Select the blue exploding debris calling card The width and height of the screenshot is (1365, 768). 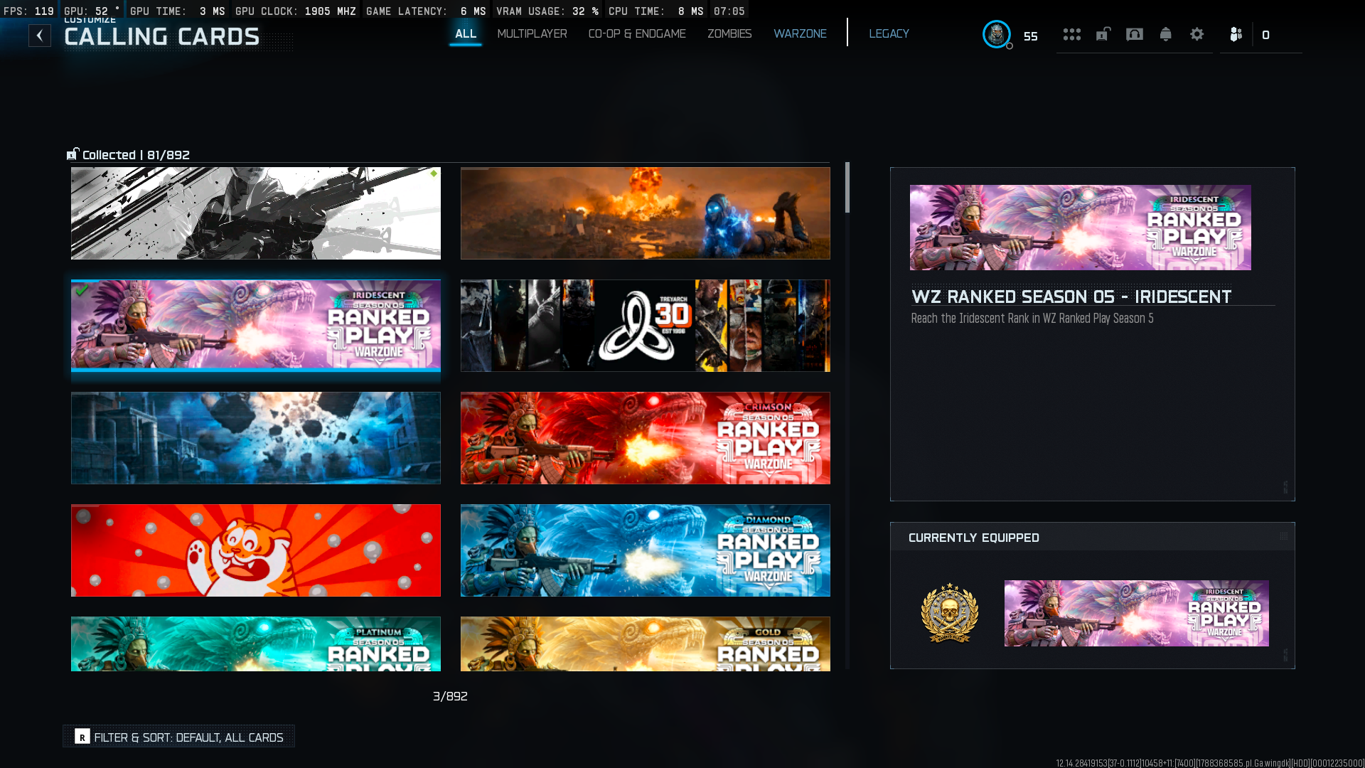256,438
